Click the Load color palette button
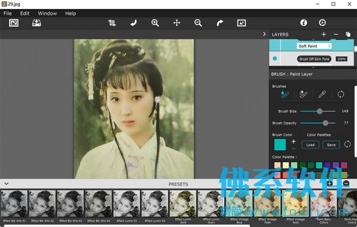 [x=310, y=145]
